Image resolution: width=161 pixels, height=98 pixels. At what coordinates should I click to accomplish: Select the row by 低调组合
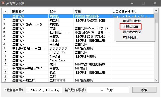[x=78, y=32]
